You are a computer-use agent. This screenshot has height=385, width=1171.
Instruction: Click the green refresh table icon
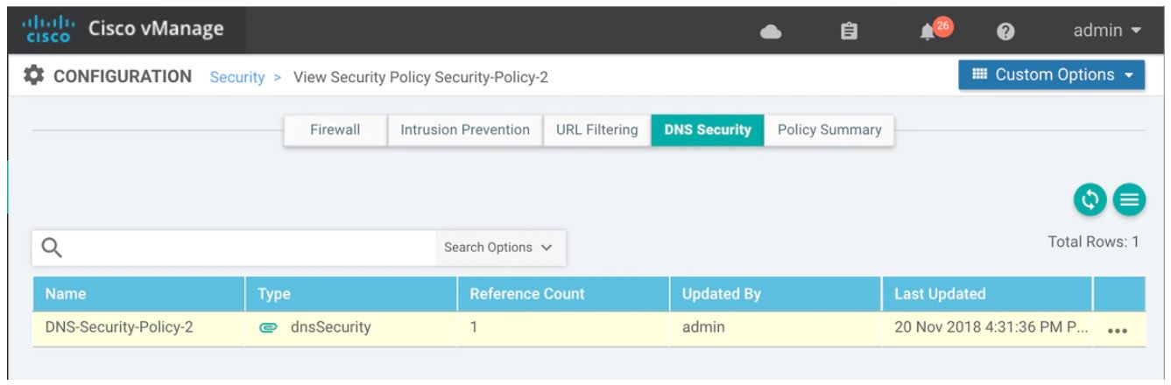1090,199
